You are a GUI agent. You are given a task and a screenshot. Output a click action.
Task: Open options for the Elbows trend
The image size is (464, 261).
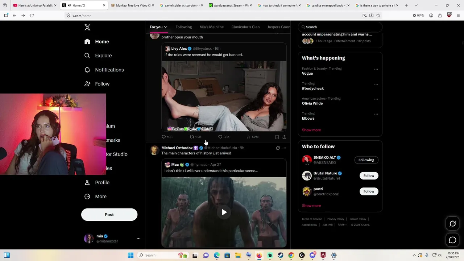click(376, 114)
